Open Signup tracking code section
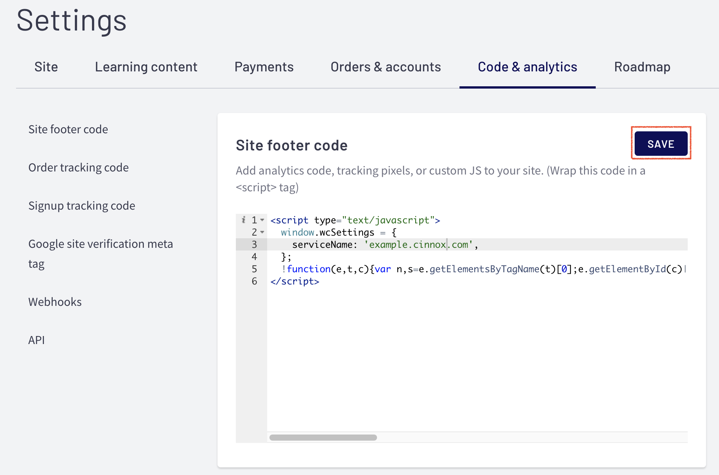Screen dimensions: 719x475 coord(82,206)
